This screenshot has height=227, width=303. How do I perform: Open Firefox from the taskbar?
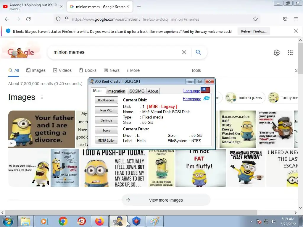point(99,221)
